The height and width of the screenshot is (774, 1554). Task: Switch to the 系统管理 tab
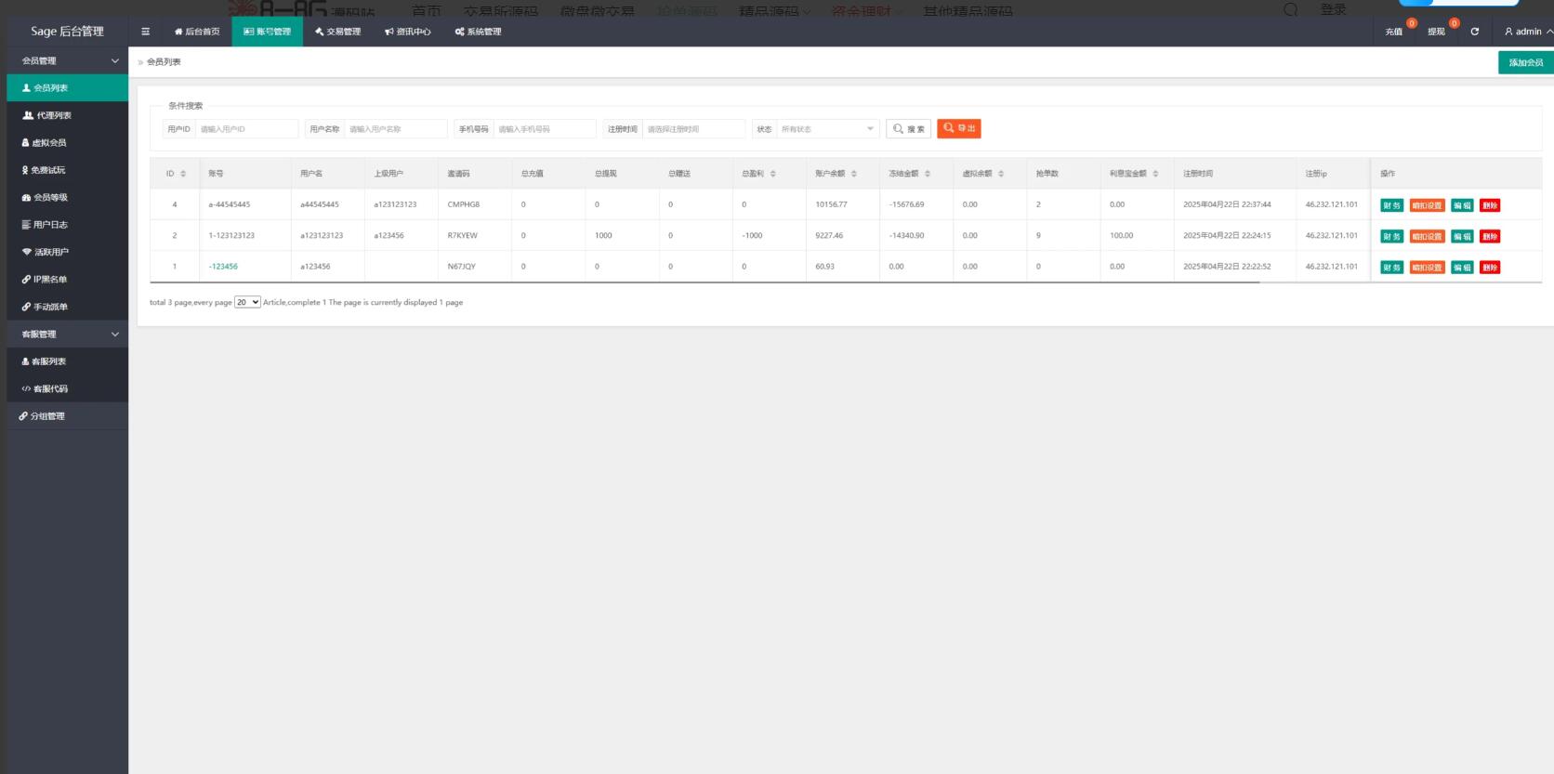pos(478,32)
